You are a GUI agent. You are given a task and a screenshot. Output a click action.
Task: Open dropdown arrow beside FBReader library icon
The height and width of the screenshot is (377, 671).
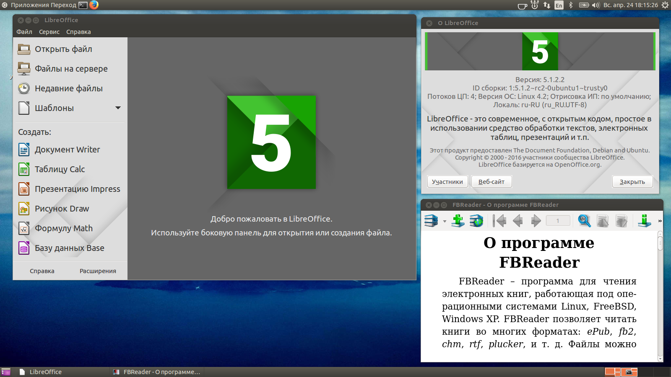(445, 221)
